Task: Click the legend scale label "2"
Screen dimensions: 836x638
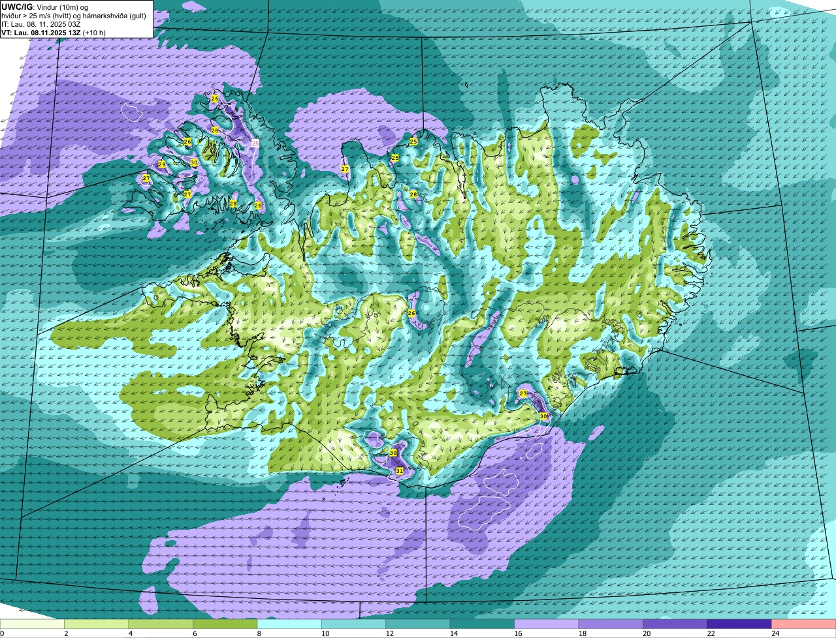Action: point(65,633)
